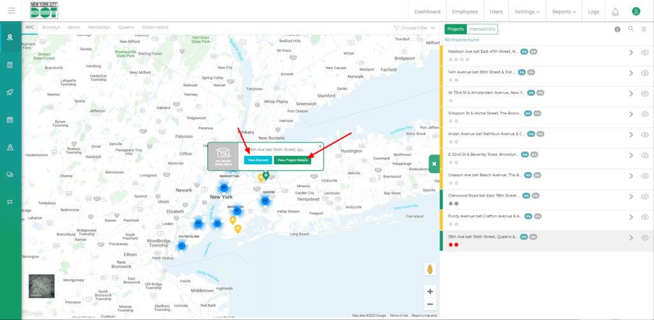Open the calendar icon in the left sidebar
654x320 pixels.
point(10,119)
